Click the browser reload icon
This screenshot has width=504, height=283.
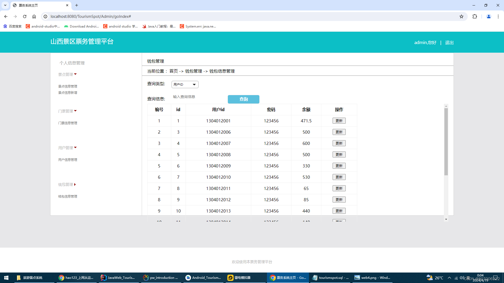pyautogui.click(x=25, y=17)
